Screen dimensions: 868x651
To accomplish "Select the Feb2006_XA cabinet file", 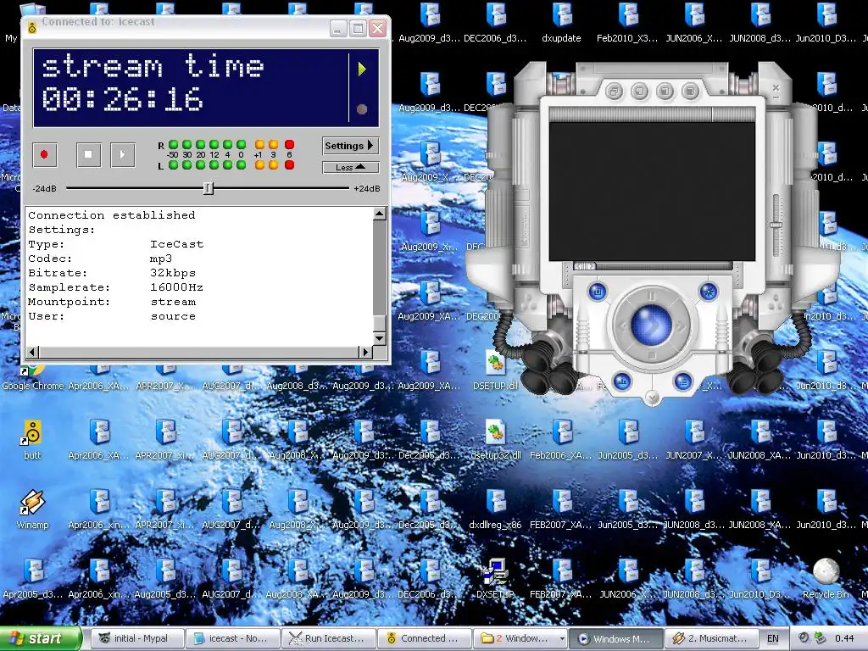I will coord(561,440).
